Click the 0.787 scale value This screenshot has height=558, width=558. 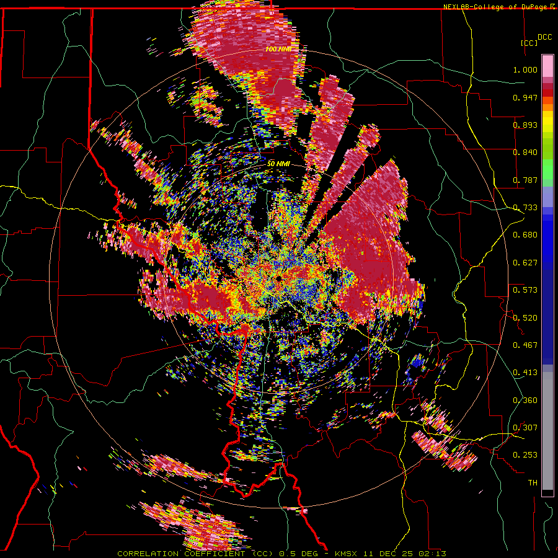pos(525,180)
